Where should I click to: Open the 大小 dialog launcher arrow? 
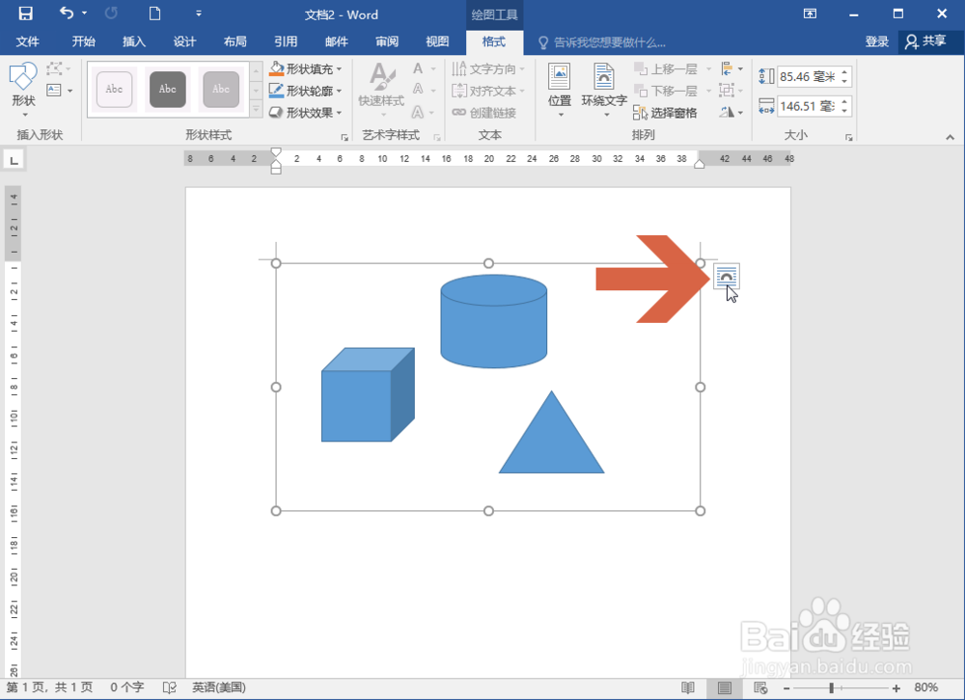click(x=848, y=135)
